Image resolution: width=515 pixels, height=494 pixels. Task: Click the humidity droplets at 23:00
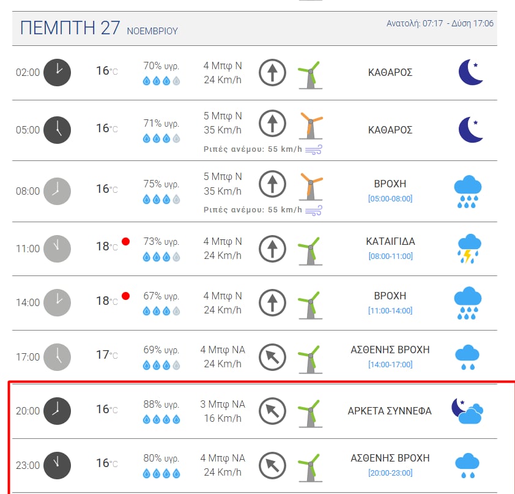161,473
